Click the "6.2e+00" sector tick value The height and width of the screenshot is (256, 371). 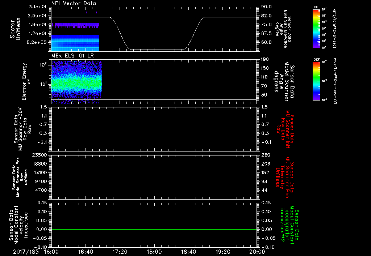37,42
